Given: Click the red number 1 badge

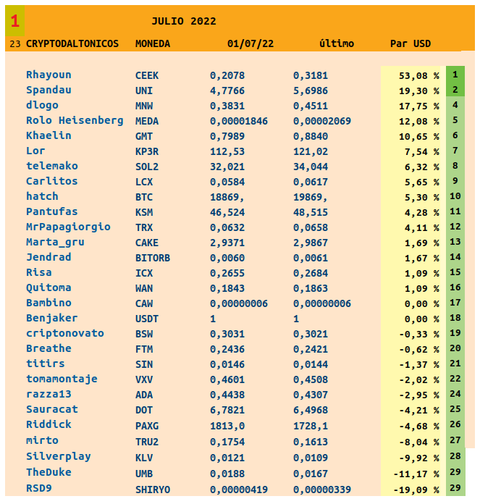Looking at the screenshot, I should click(x=15, y=22).
